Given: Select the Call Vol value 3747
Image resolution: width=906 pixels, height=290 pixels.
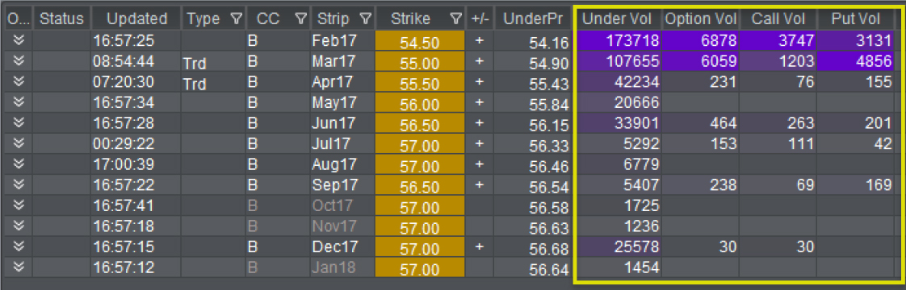Looking at the screenshot, I should tap(778, 41).
